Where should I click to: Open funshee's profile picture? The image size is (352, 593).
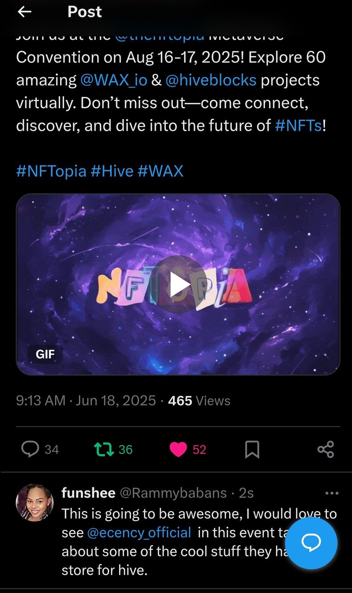pyautogui.click(x=35, y=503)
